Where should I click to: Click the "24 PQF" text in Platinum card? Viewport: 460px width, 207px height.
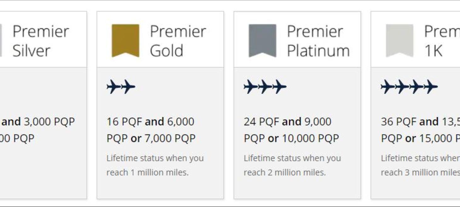point(261,122)
